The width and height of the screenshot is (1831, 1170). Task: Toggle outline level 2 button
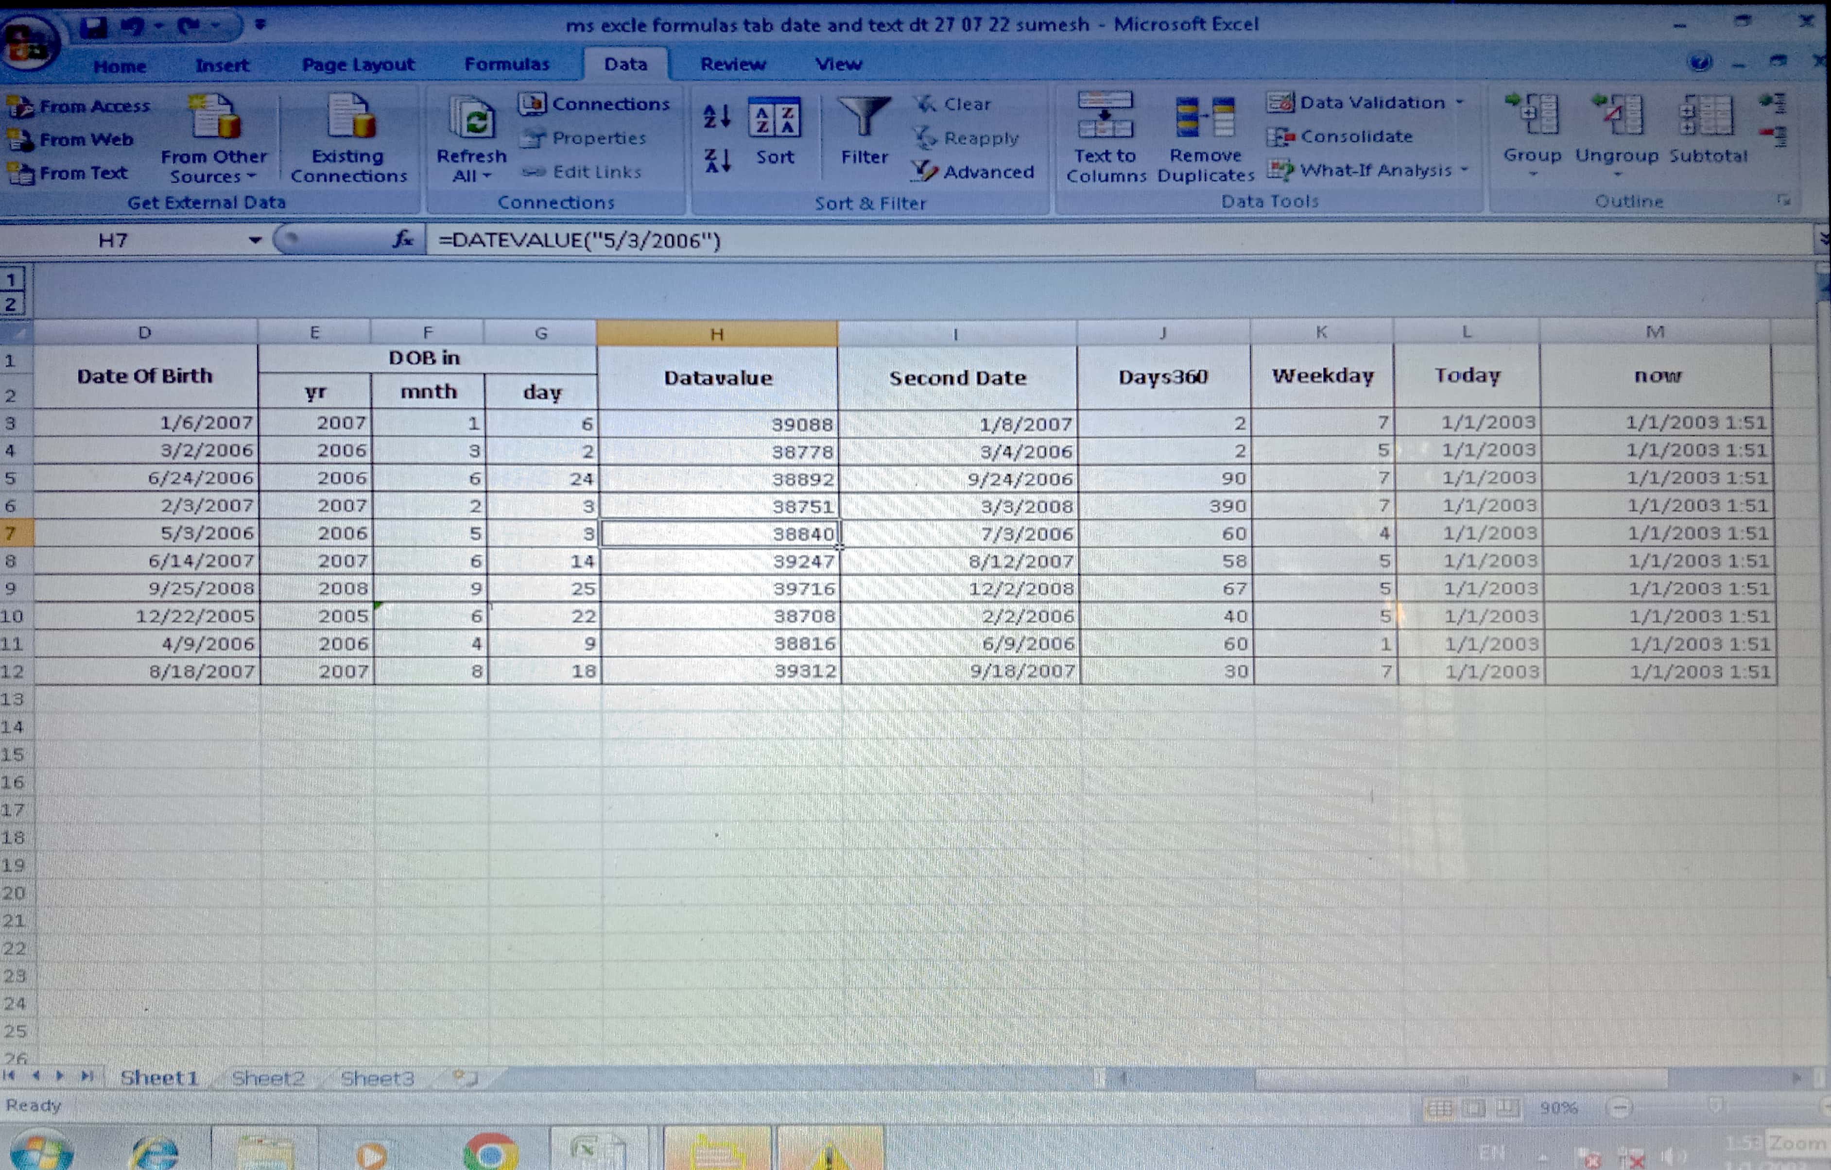[x=11, y=305]
